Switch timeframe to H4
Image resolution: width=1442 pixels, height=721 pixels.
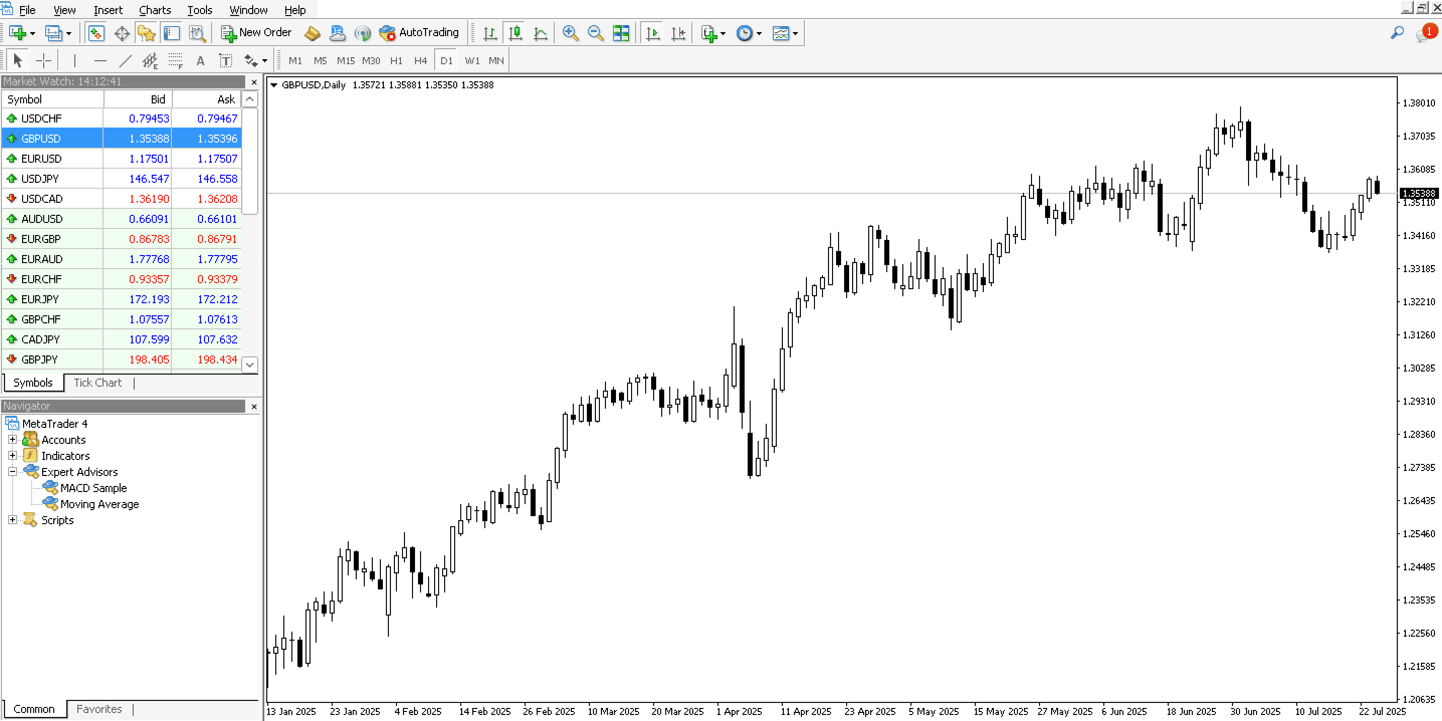[x=421, y=60]
